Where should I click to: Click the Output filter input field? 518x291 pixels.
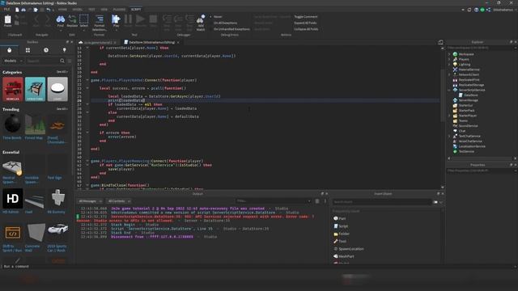pos(273,201)
